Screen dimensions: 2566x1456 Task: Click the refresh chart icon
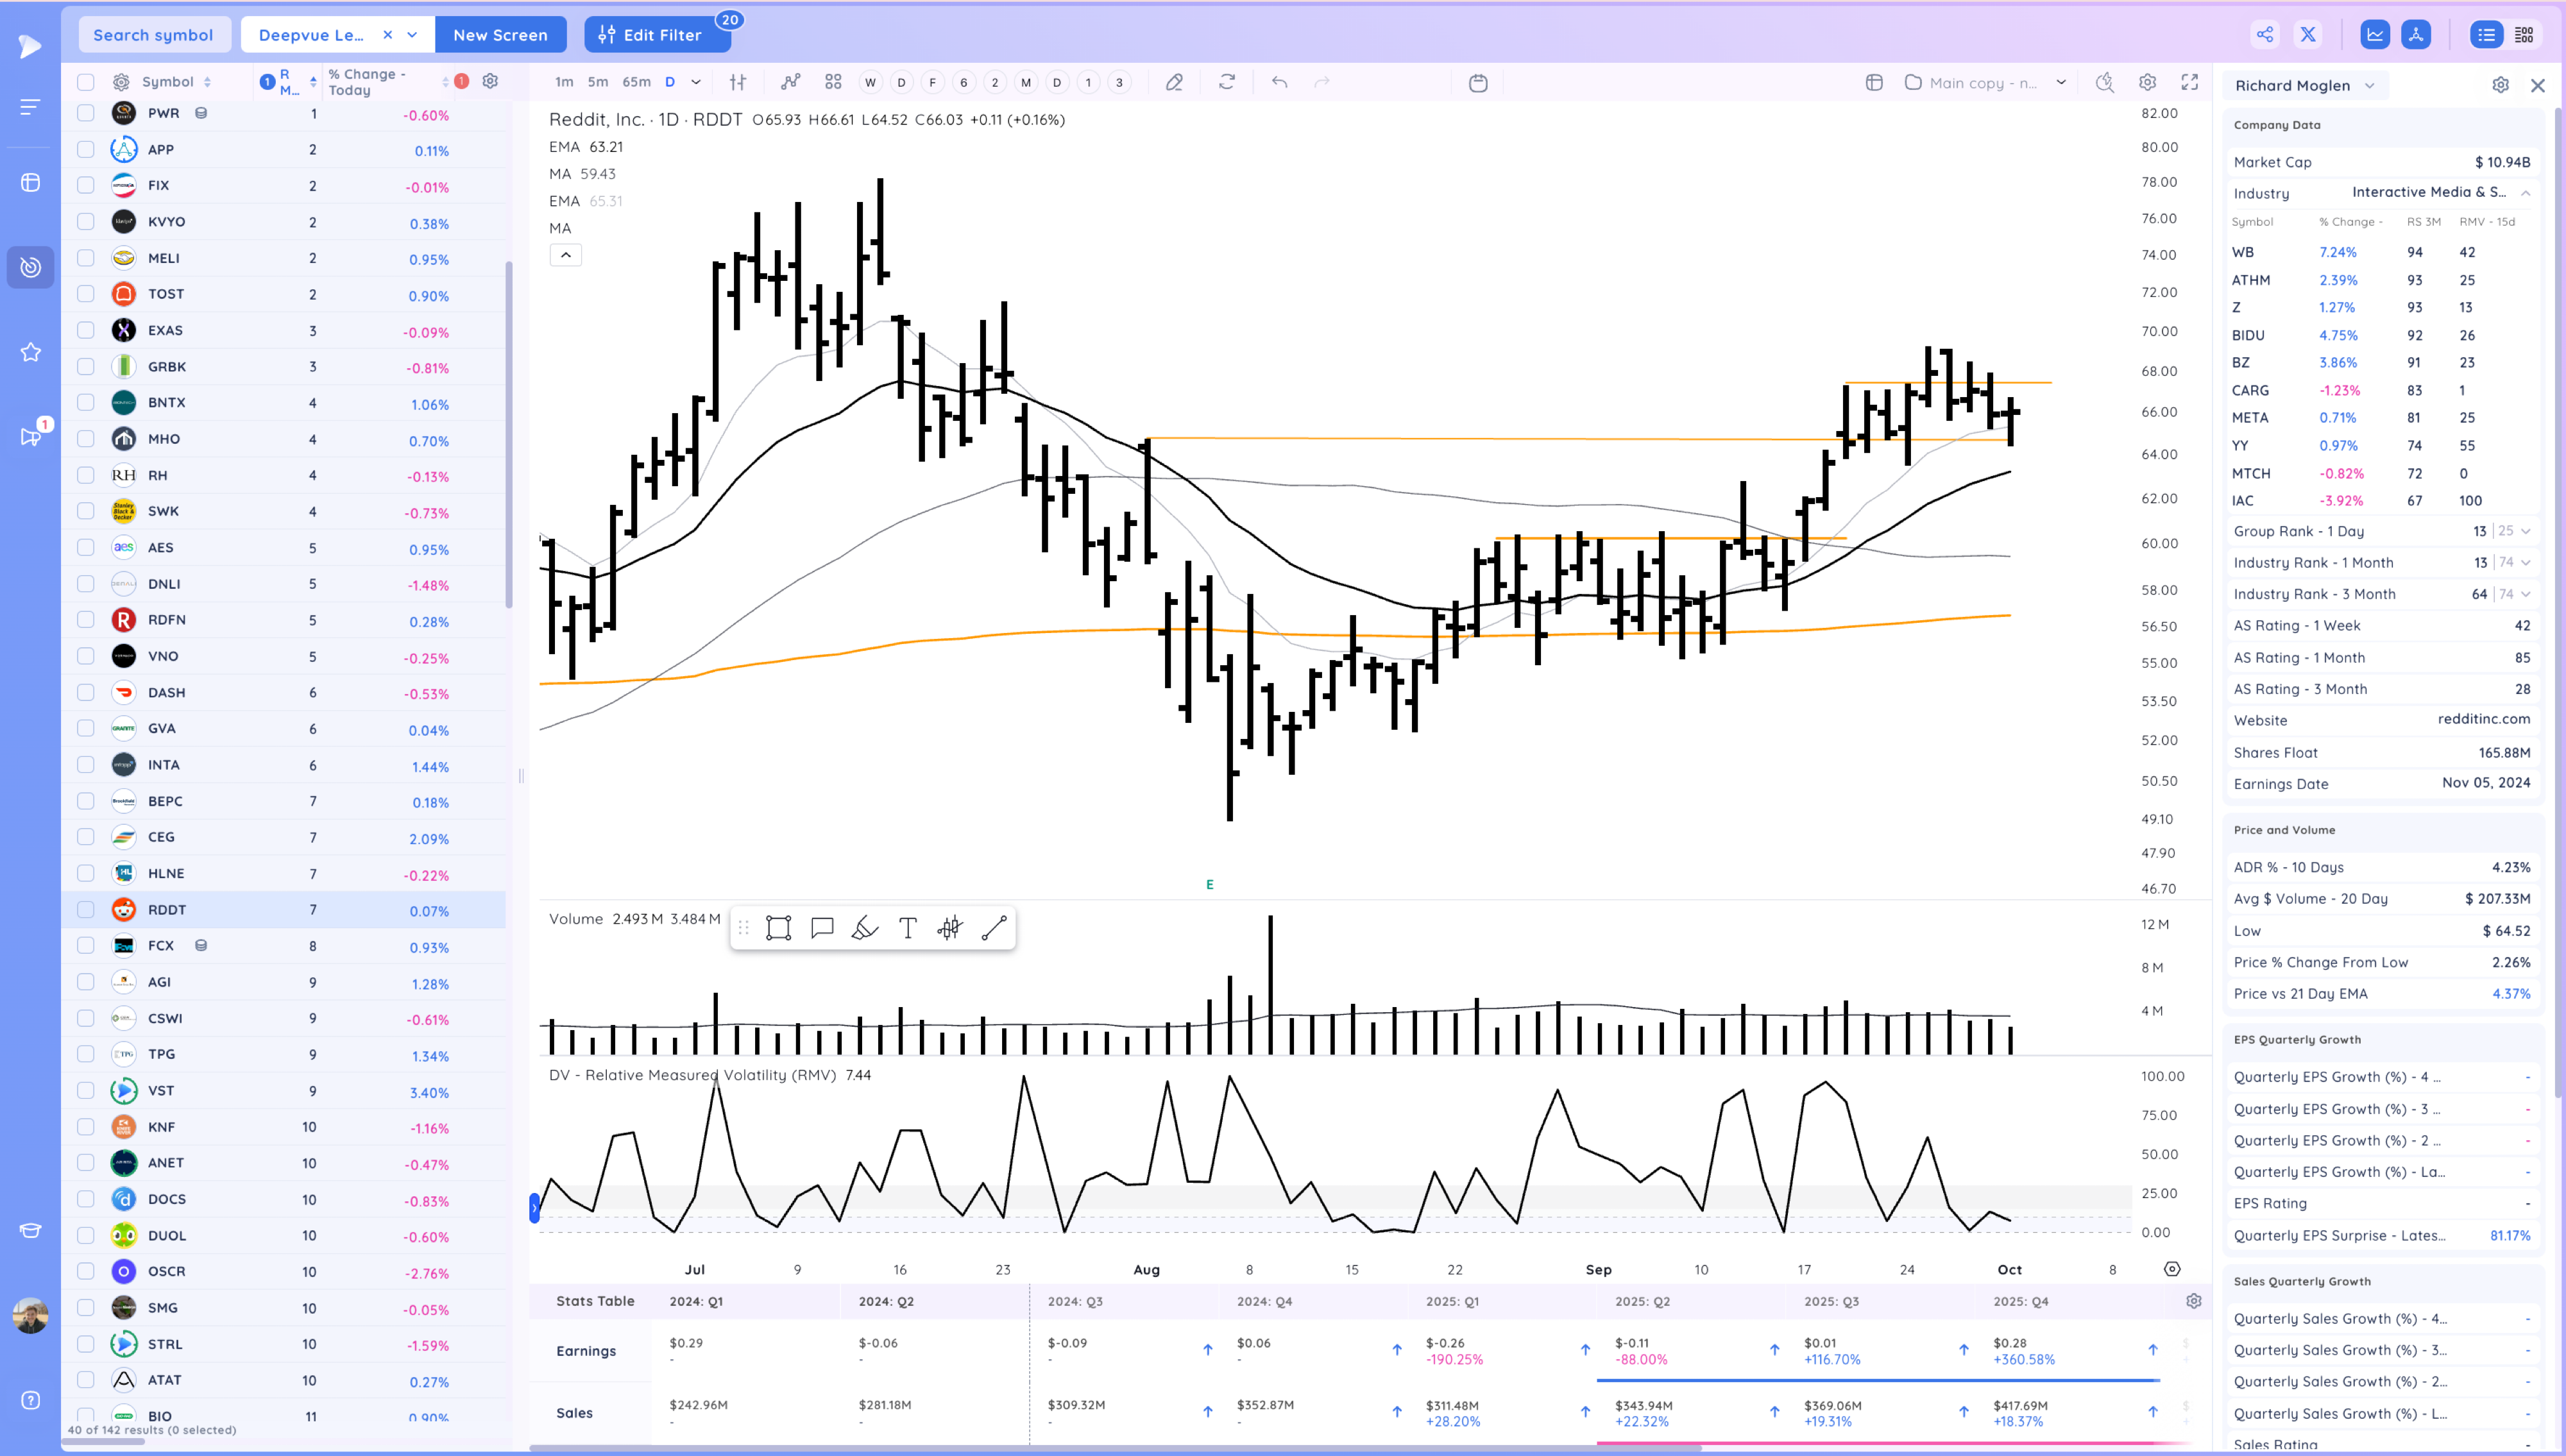[1227, 82]
